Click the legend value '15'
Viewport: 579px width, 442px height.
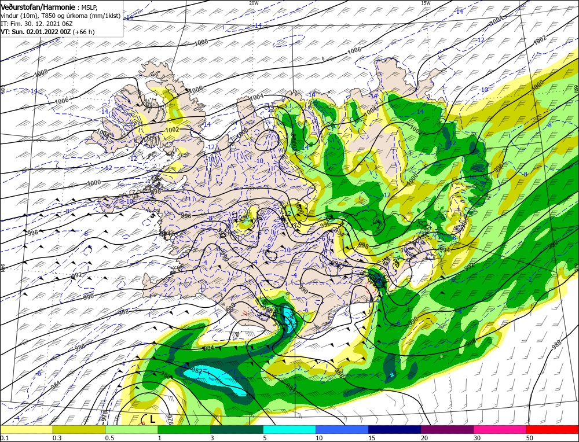tap(372, 437)
